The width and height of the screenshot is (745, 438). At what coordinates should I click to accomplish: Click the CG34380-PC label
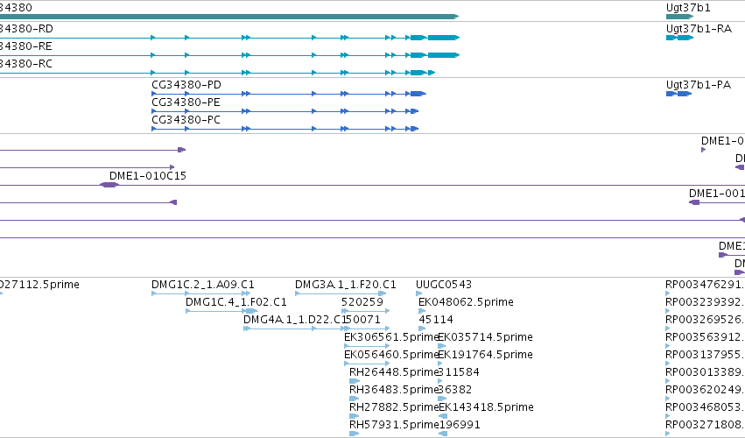186,120
